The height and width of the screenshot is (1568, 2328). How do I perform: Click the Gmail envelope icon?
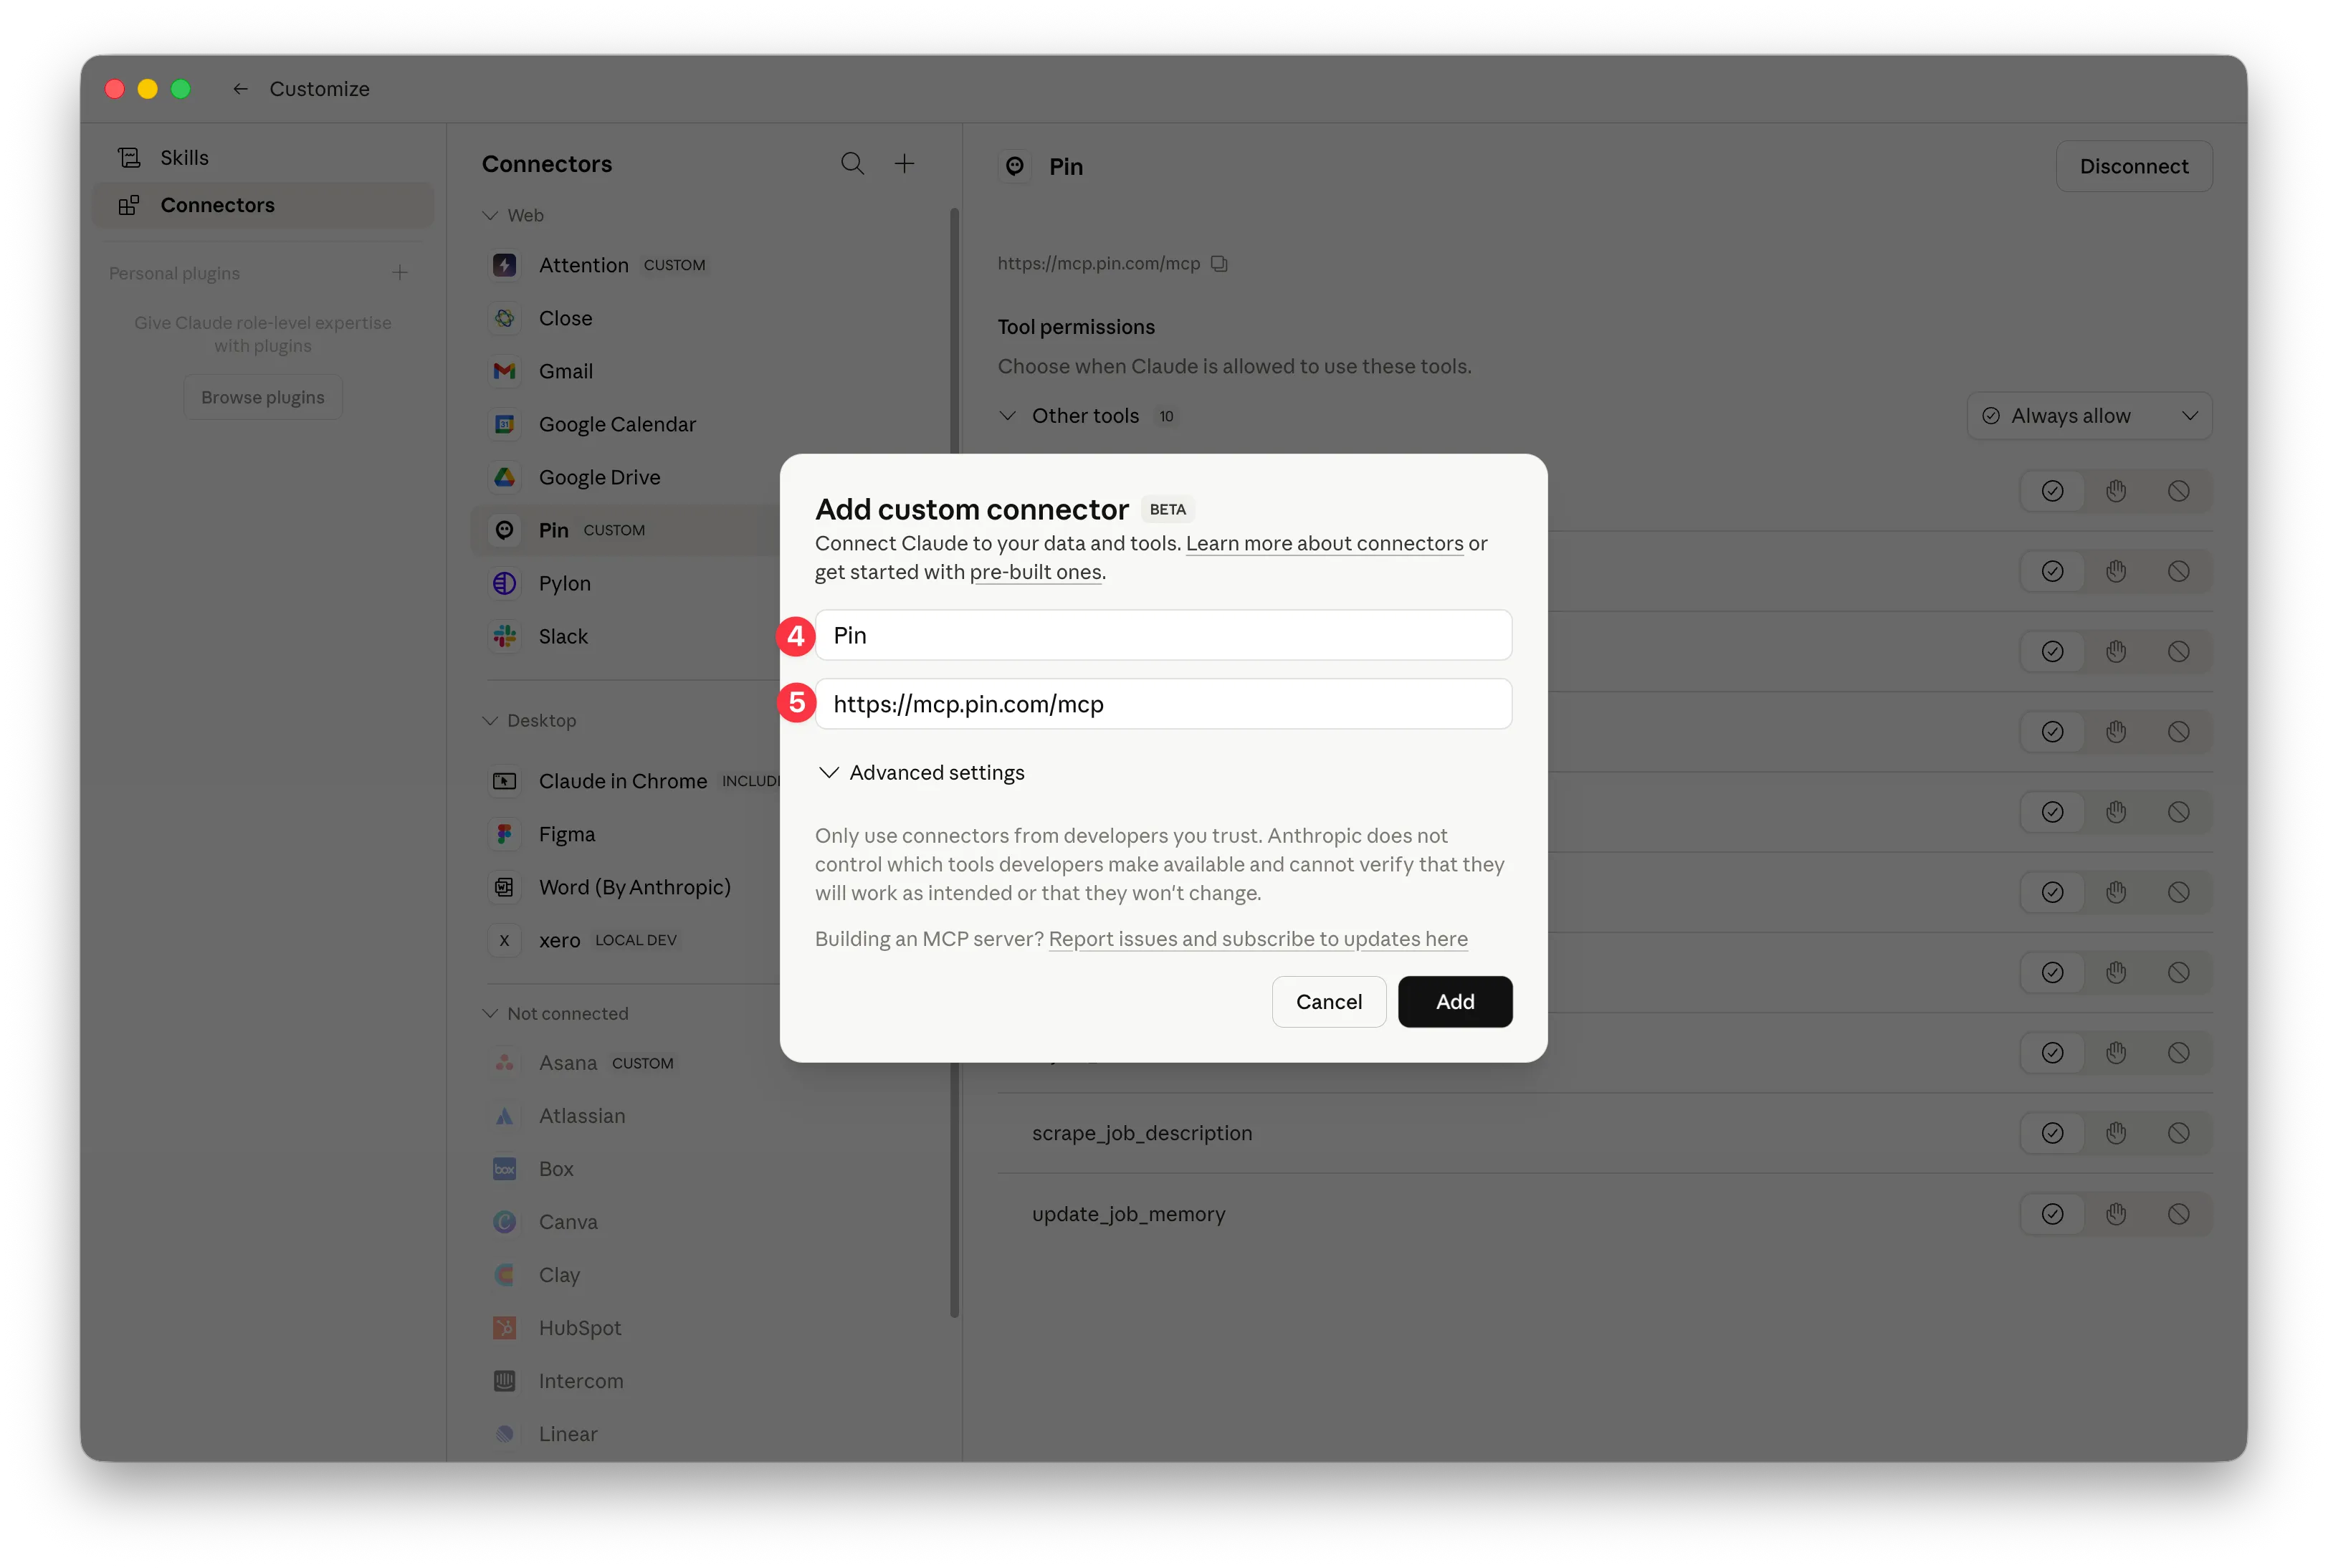coord(505,371)
